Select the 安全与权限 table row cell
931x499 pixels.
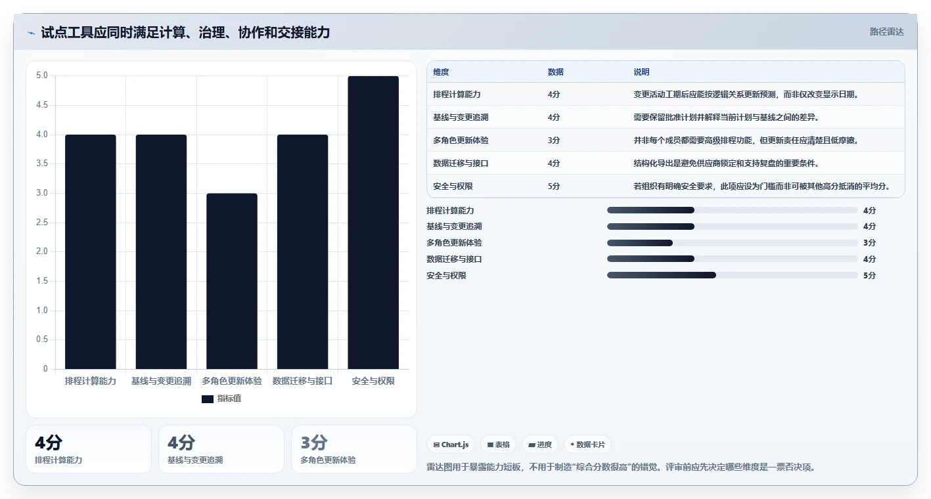(453, 186)
